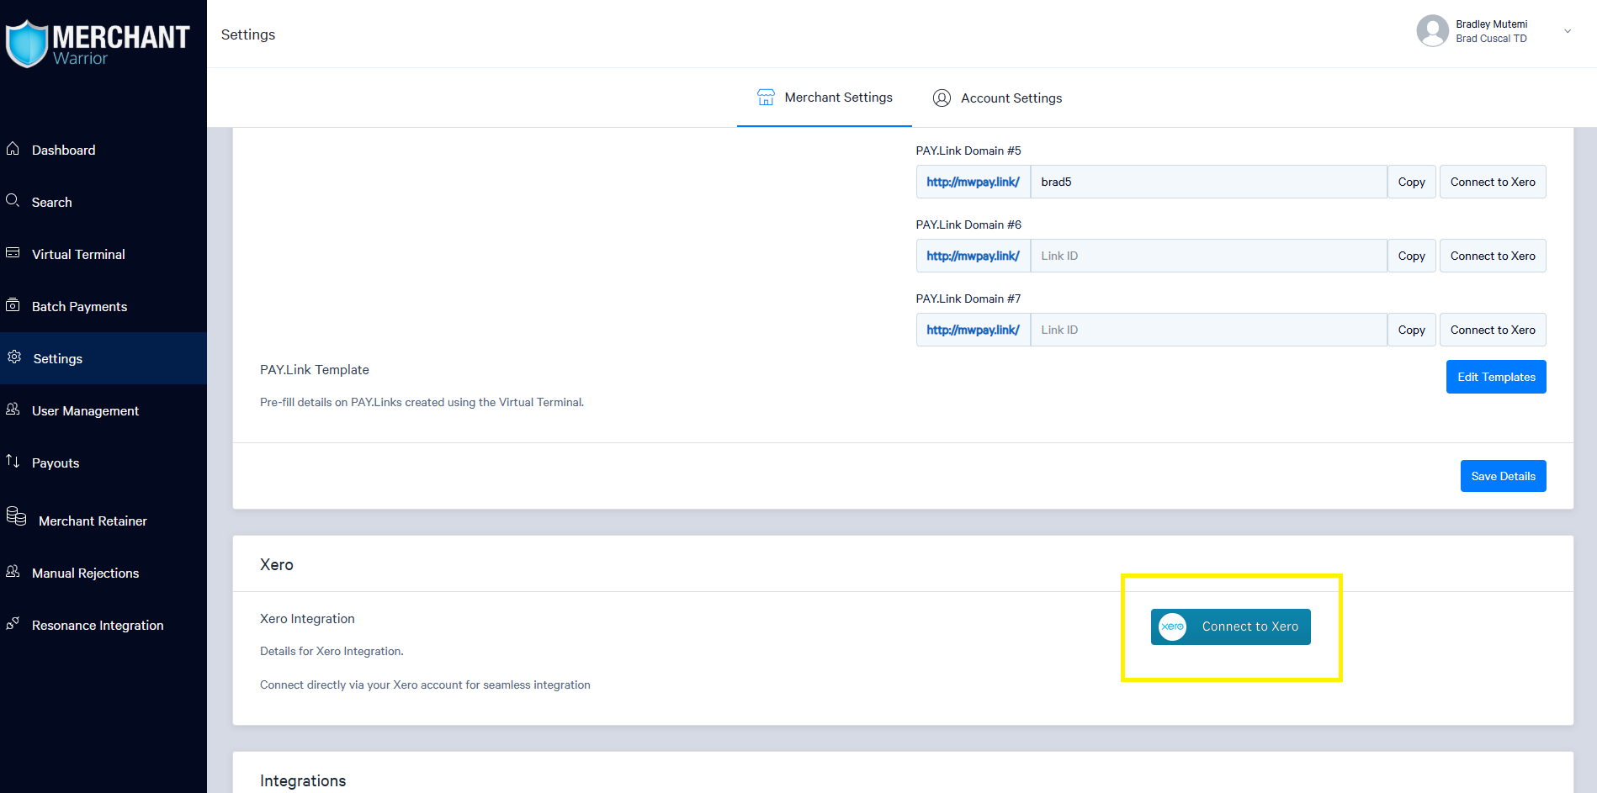
Task: Expand the user account dropdown chevron
Action: click(1568, 31)
